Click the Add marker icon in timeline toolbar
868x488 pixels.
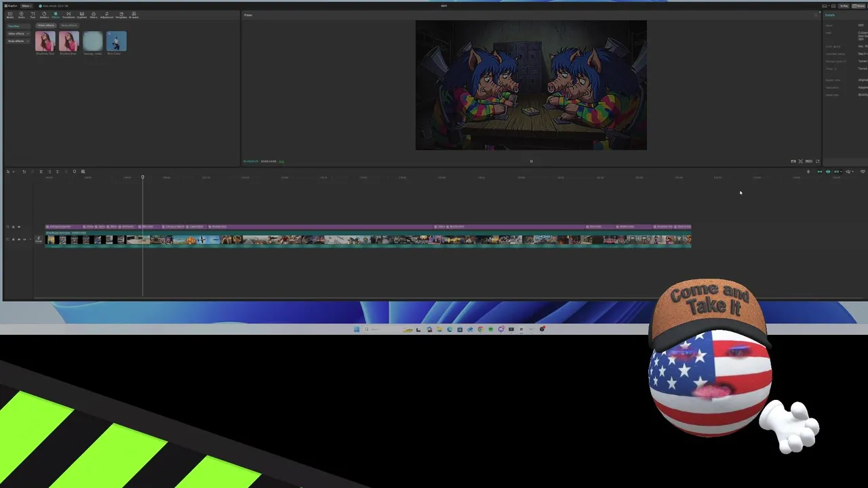tap(75, 171)
